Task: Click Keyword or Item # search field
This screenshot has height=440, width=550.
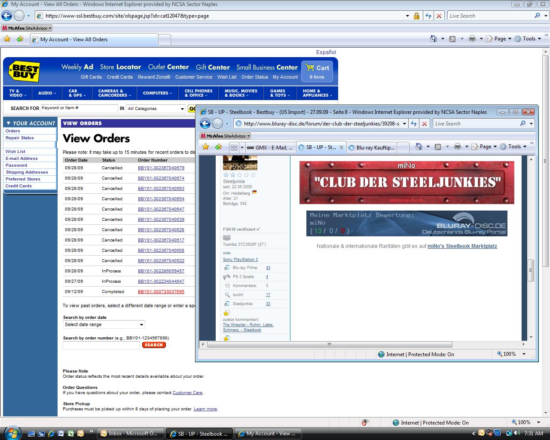Action: coord(79,108)
